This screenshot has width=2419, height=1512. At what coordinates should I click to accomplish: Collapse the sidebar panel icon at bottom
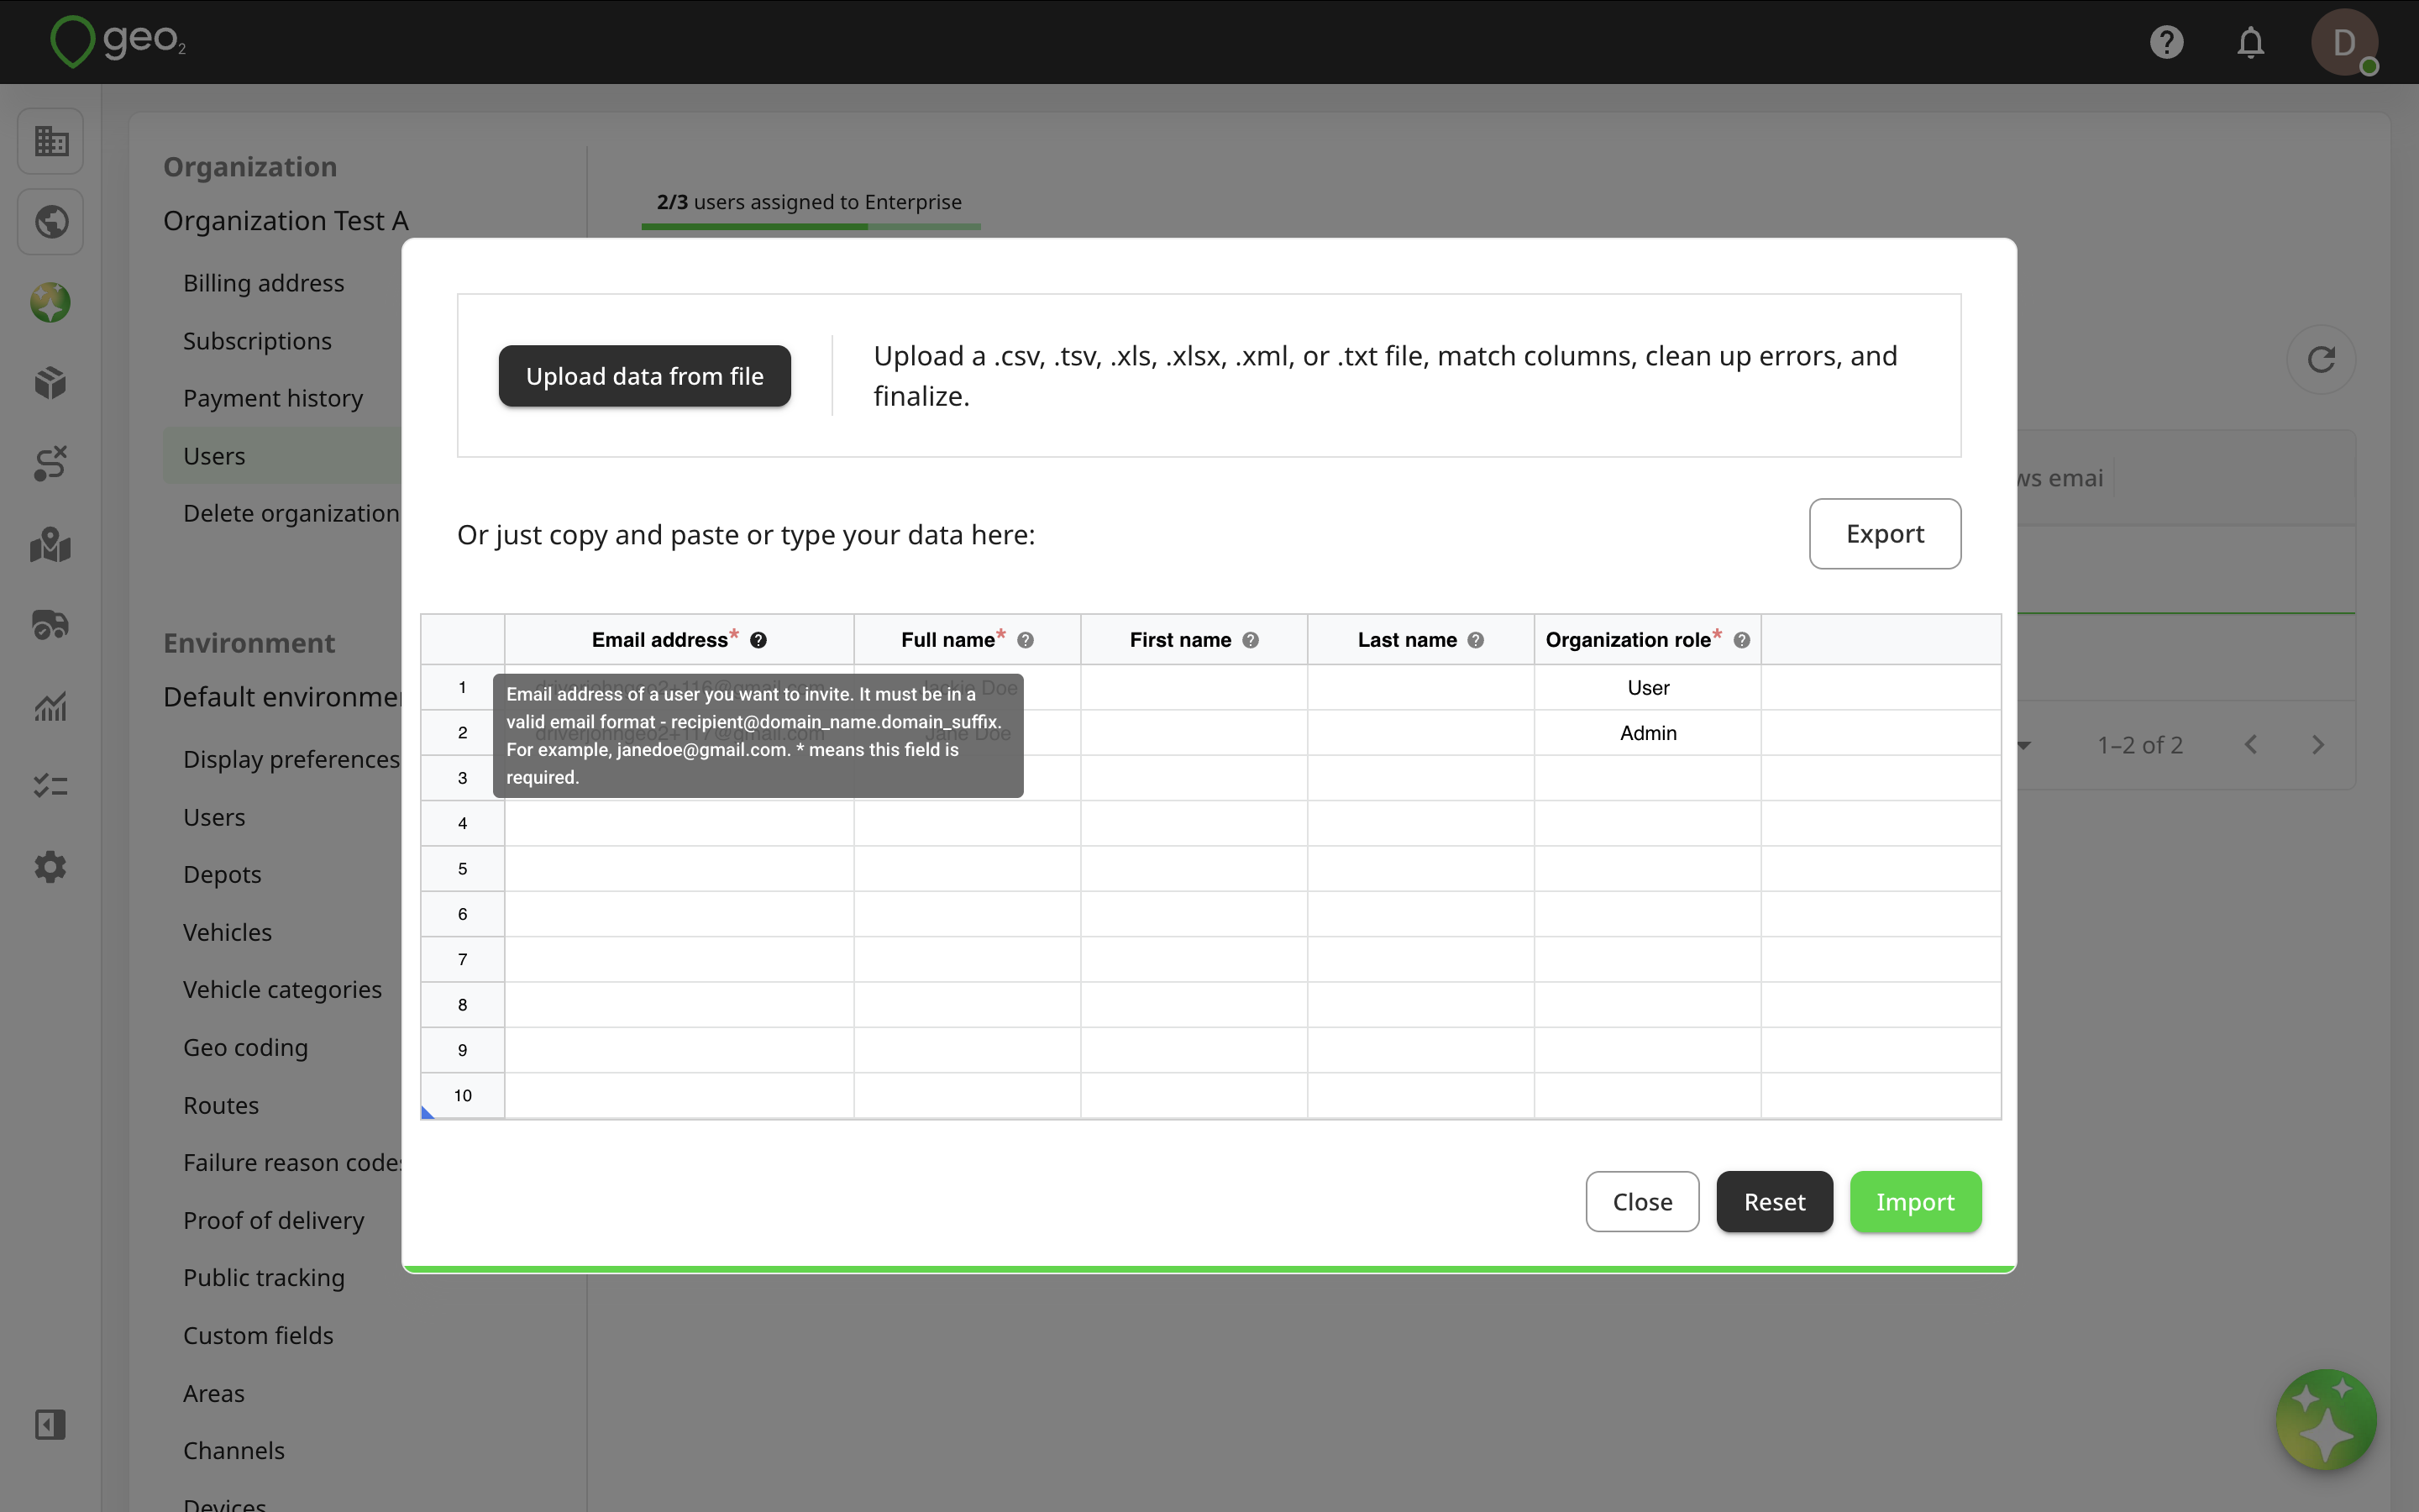51,1424
